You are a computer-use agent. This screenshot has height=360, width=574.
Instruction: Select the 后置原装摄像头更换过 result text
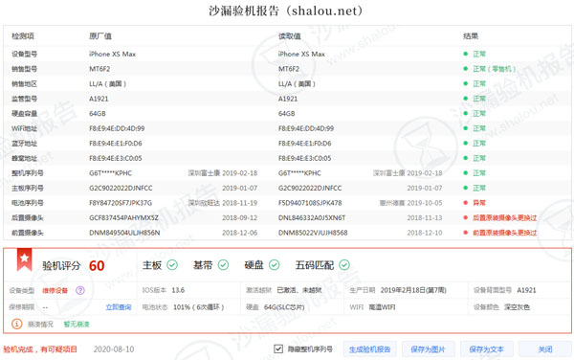tap(505, 217)
